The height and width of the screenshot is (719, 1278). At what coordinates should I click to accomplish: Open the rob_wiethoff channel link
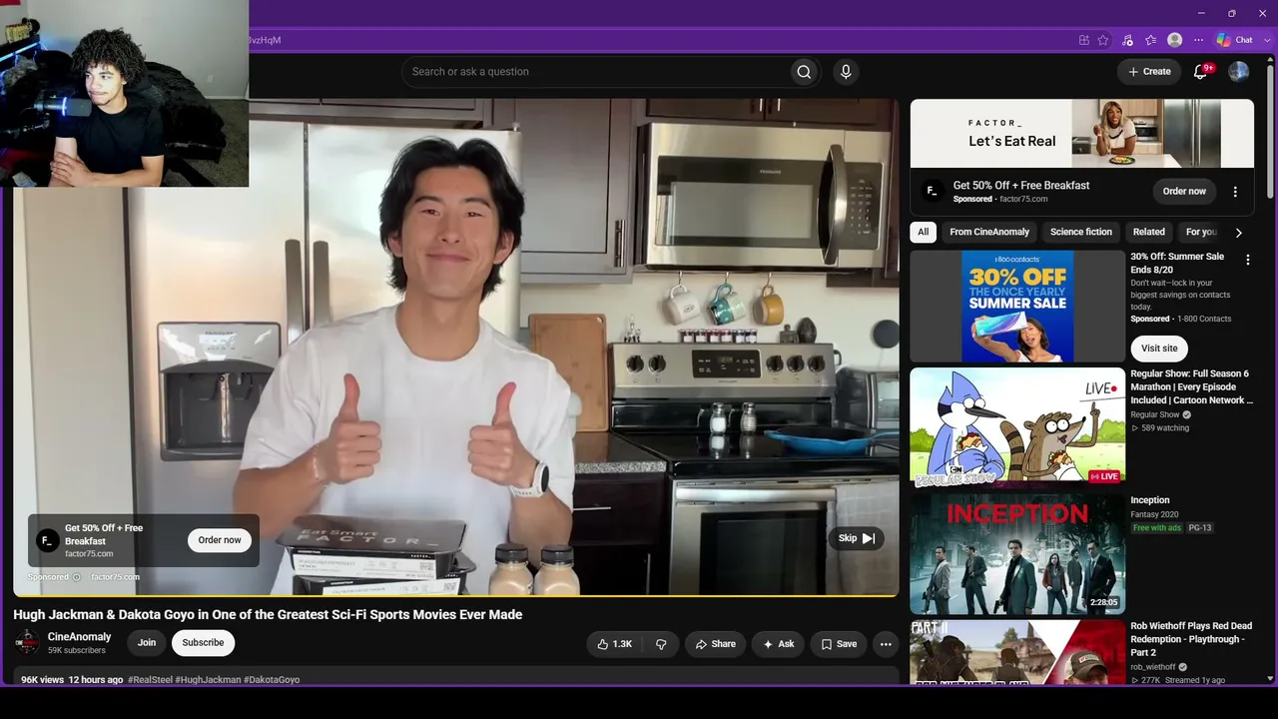point(1153,667)
